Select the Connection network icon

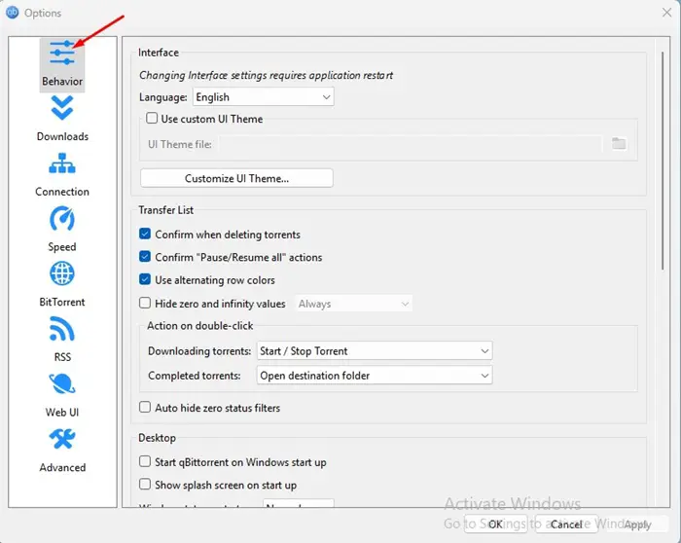[x=62, y=163]
